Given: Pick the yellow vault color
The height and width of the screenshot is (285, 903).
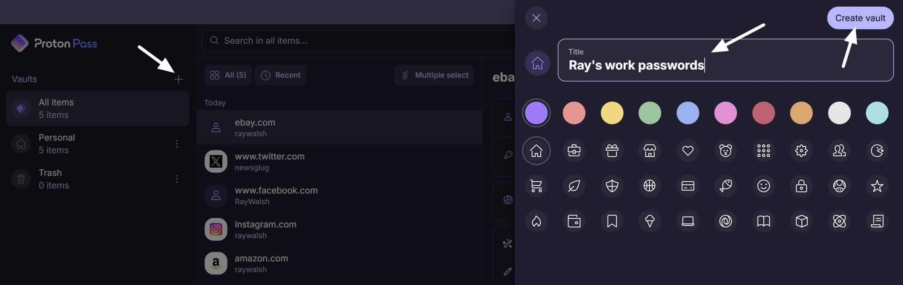Looking at the screenshot, I should 612,113.
